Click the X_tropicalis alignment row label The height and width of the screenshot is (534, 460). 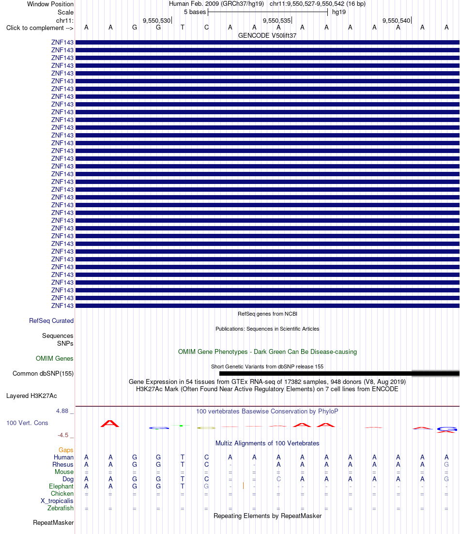click(x=57, y=501)
